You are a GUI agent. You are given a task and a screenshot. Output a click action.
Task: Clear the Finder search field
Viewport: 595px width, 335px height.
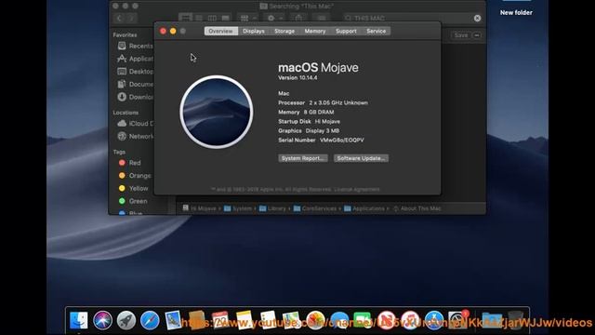[x=477, y=18]
